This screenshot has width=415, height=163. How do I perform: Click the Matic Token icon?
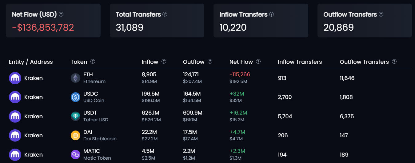click(x=75, y=155)
